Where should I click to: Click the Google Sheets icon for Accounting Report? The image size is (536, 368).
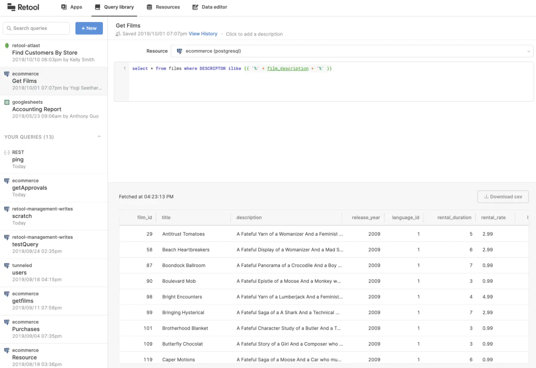coord(7,102)
